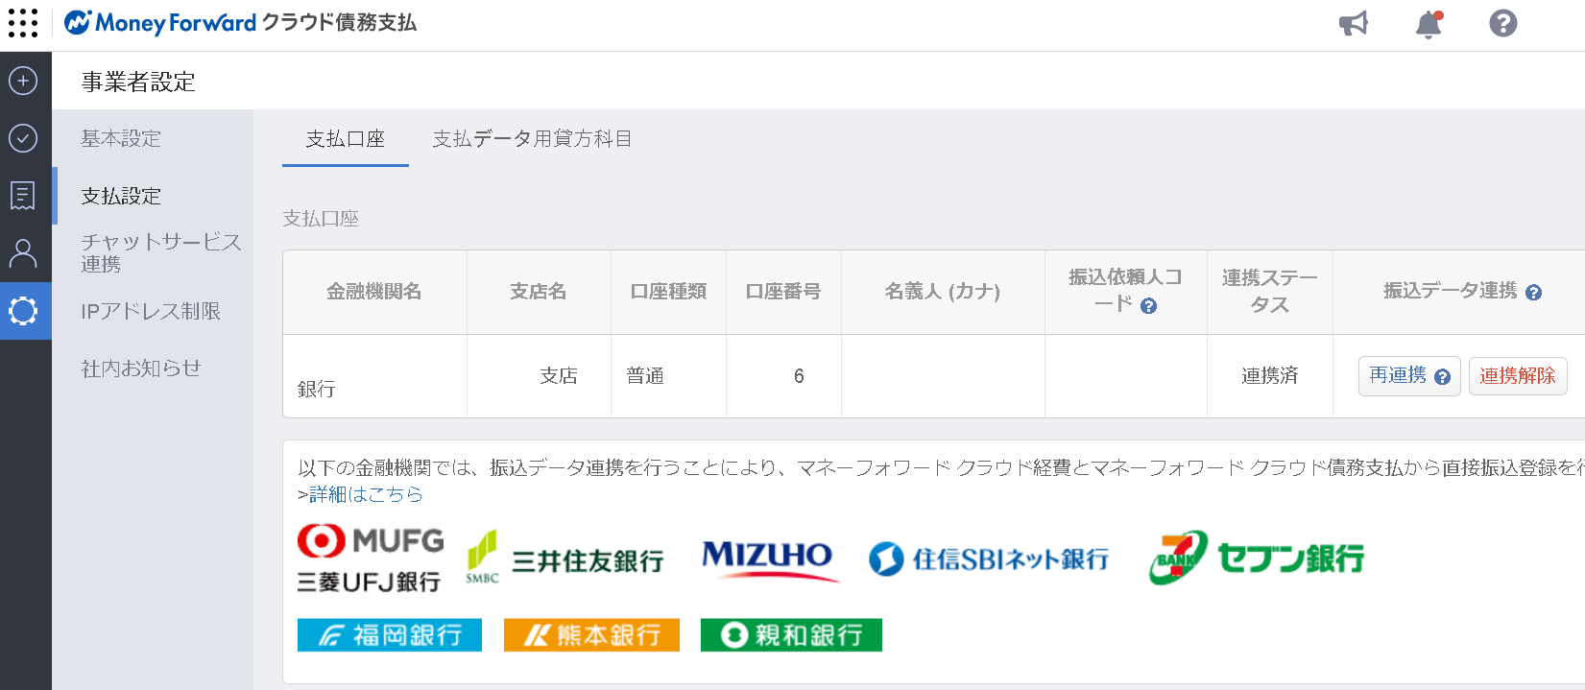Open チャットサービス連携 settings
Image resolution: width=1585 pixels, height=690 pixels.
coord(161,252)
